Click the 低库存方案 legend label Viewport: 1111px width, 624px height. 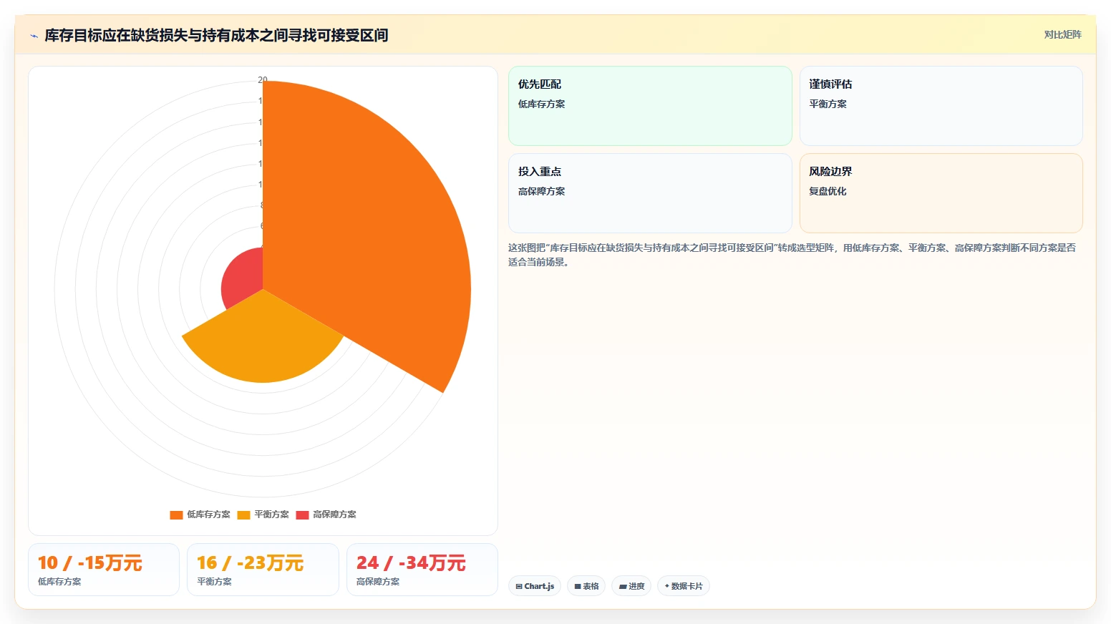pyautogui.click(x=208, y=515)
